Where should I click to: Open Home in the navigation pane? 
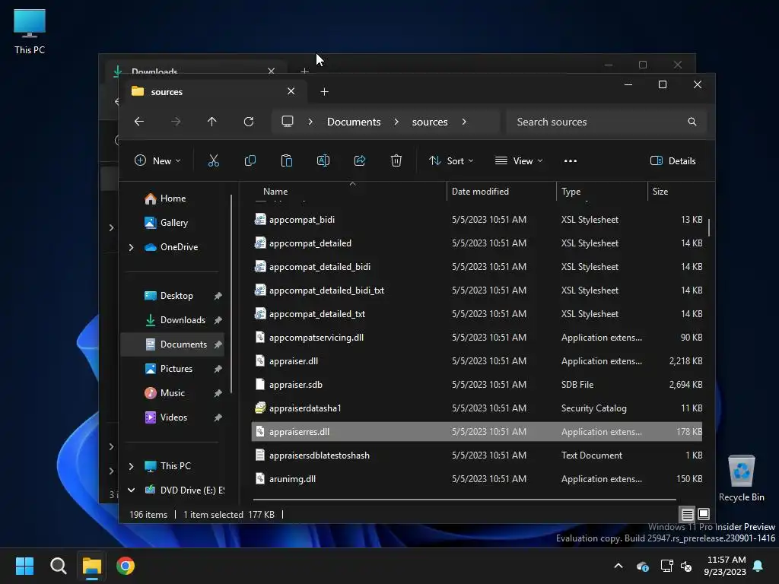tap(173, 198)
